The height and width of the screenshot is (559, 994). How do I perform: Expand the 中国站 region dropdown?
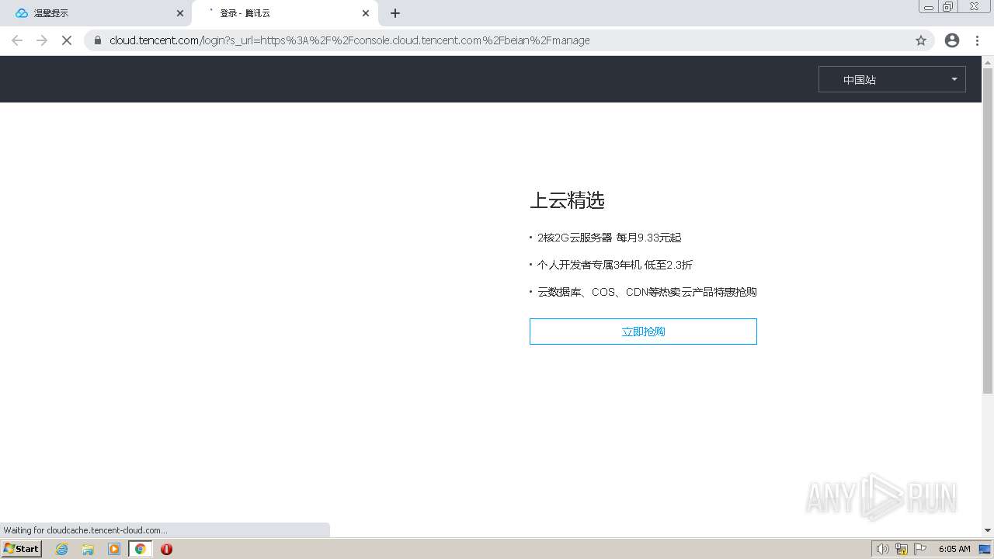point(892,79)
